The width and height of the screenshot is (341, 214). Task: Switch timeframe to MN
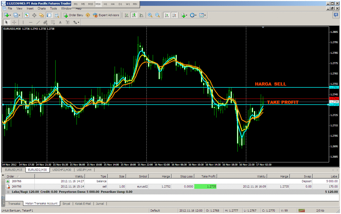click(x=135, y=4)
